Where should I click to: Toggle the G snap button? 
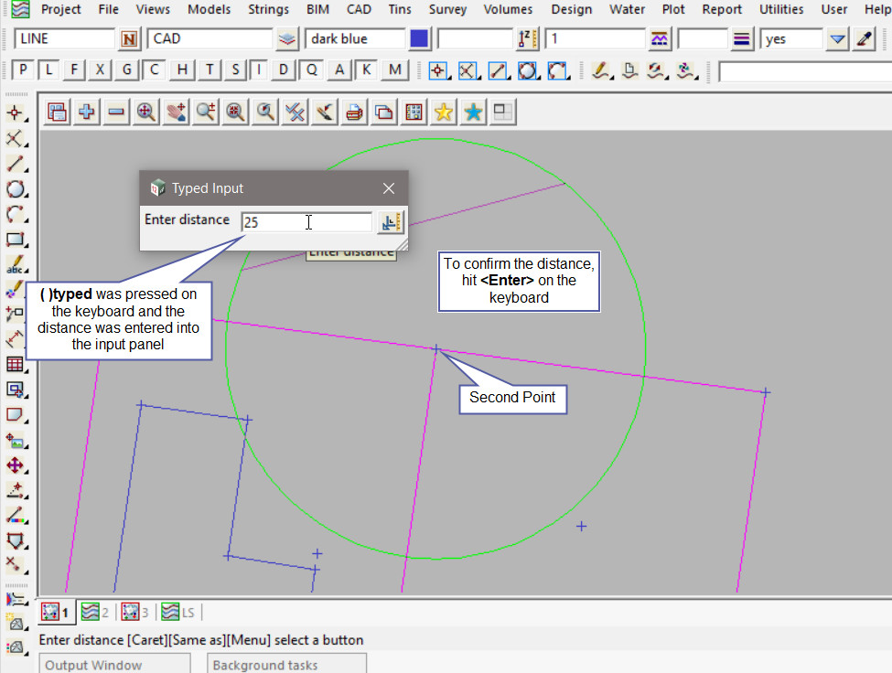tap(127, 70)
